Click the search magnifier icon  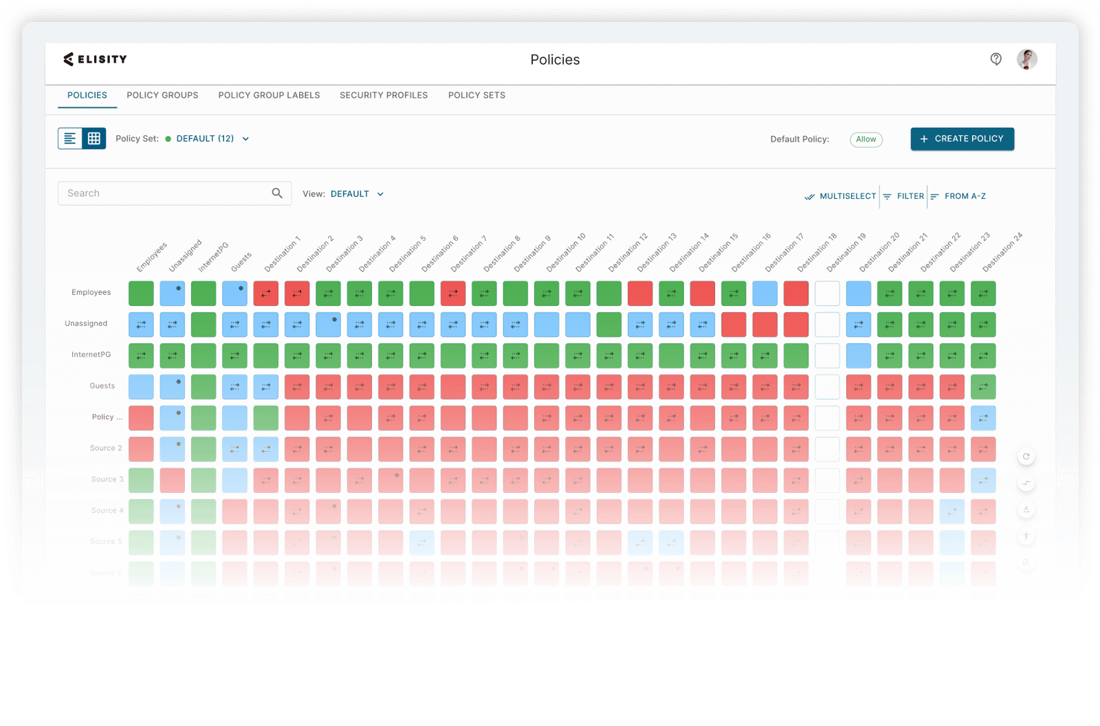pyautogui.click(x=277, y=193)
